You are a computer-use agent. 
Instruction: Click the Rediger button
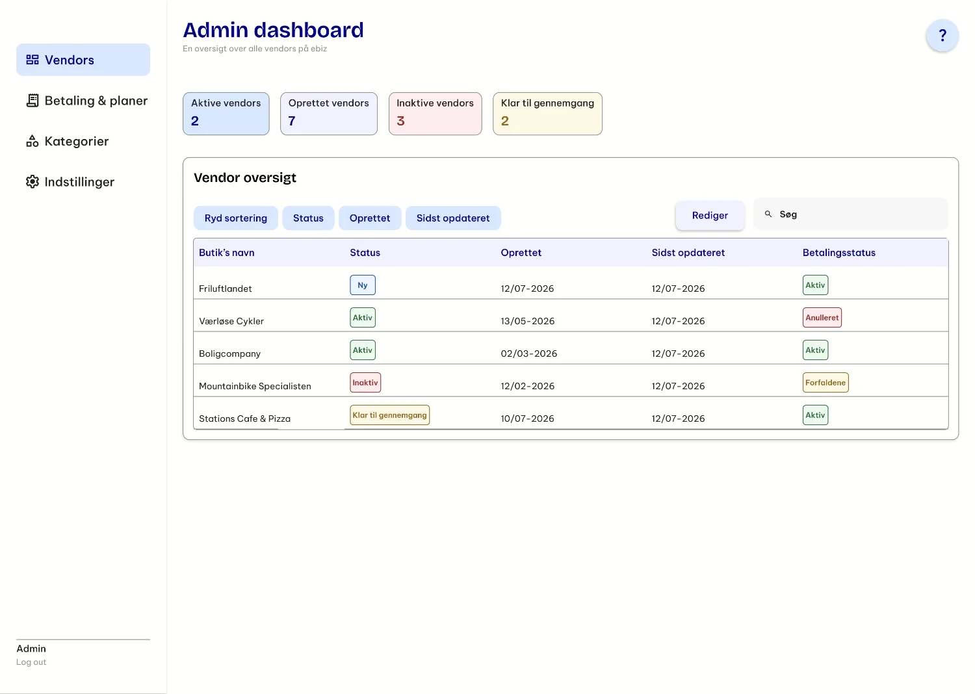(x=710, y=215)
